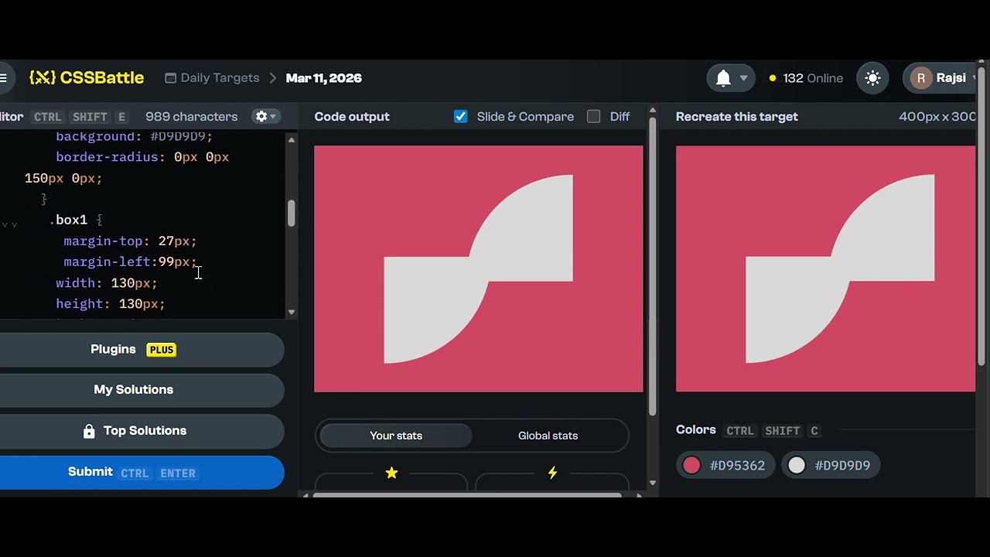The image size is (990, 557).
Task: Click the editor scrollbar up arrow
Action: 292,140
